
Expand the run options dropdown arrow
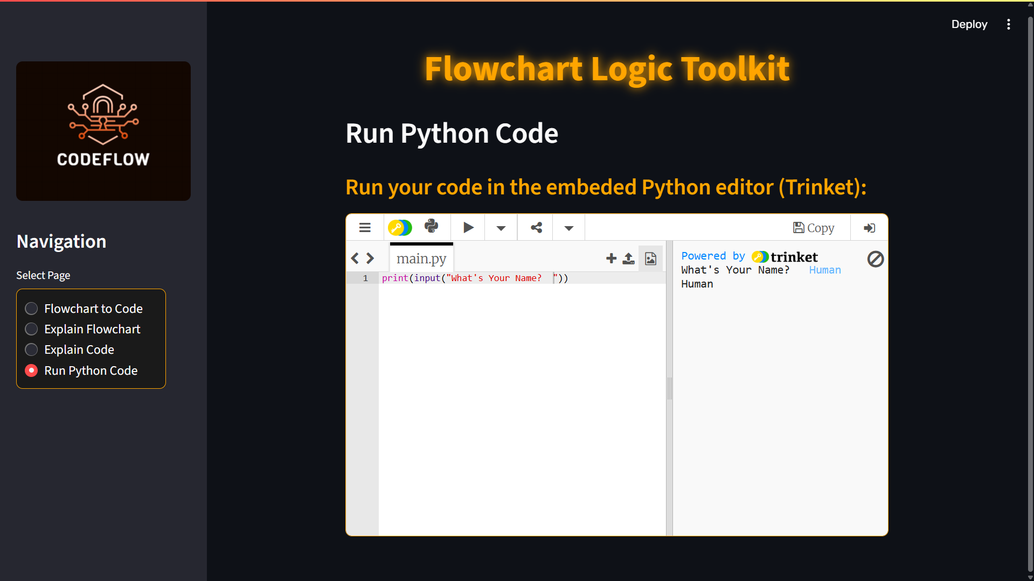click(501, 228)
